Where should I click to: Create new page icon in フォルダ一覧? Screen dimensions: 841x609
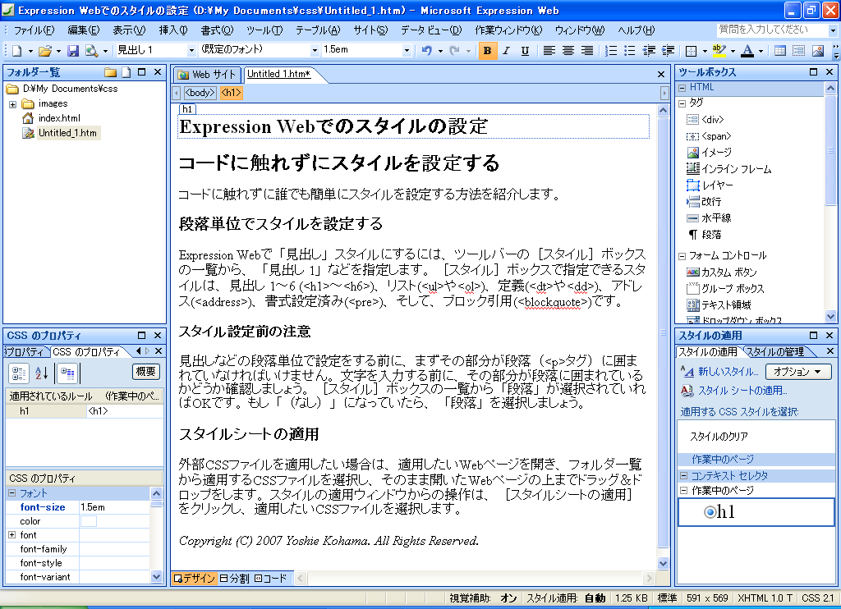[x=126, y=72]
